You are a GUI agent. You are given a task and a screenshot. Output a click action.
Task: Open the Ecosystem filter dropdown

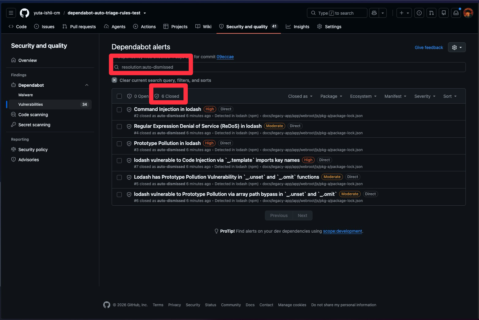[363, 96]
